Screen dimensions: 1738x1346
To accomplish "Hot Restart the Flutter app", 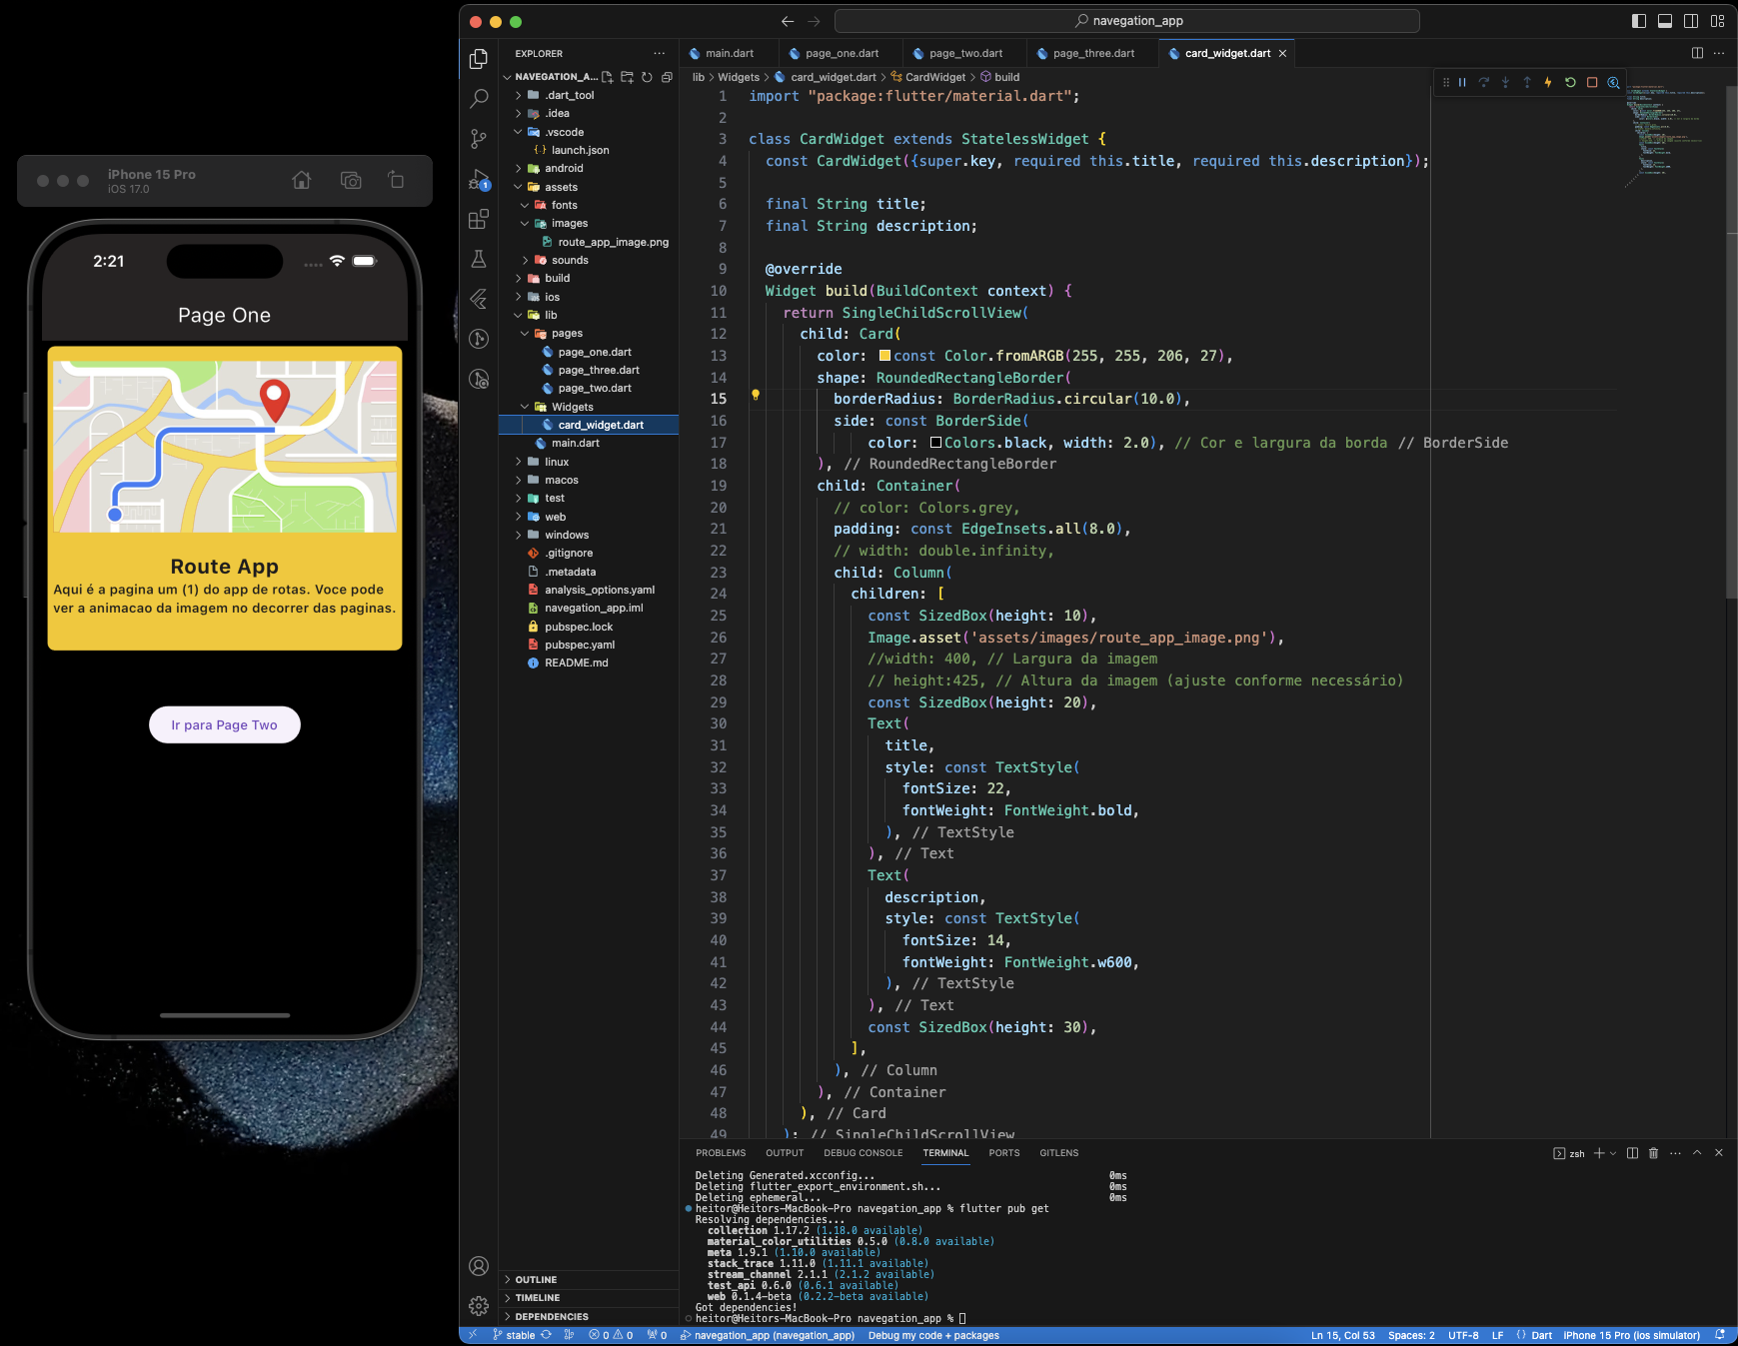I will (1569, 82).
